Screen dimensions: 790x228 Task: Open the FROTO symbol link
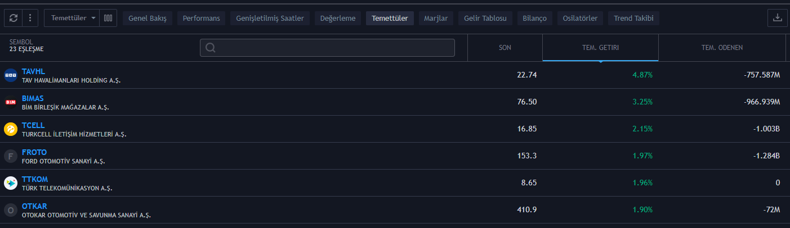[34, 152]
